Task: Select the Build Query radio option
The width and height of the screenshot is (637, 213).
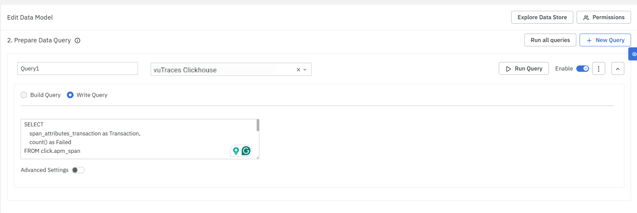Action: tap(24, 95)
